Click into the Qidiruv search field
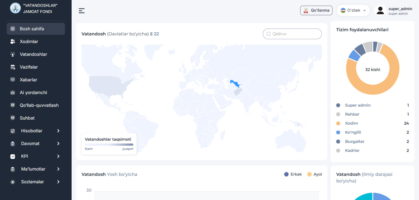The image size is (419, 200). (295, 34)
